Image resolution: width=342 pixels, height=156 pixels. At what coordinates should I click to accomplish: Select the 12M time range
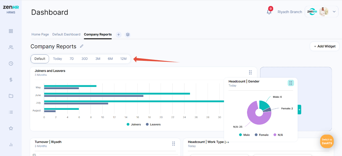123,59
